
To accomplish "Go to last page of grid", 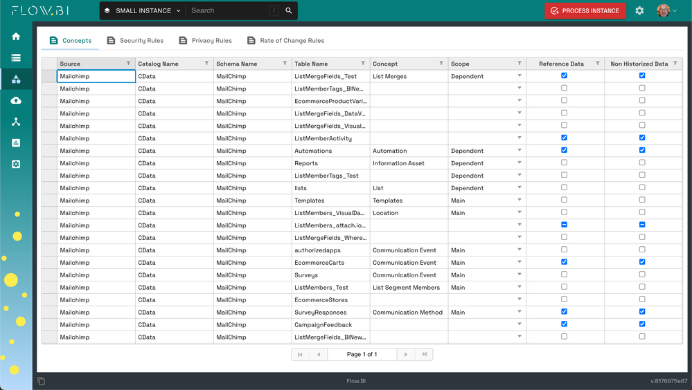I will [x=424, y=354].
